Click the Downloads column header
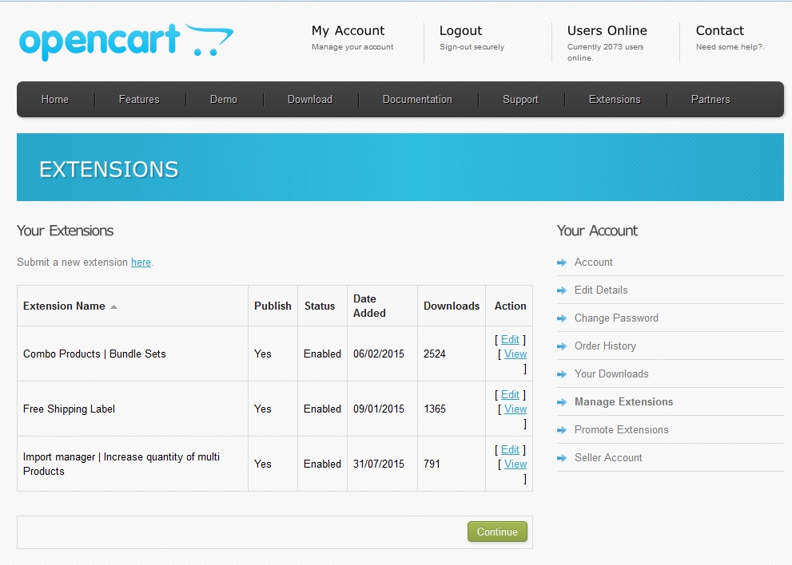 [452, 306]
